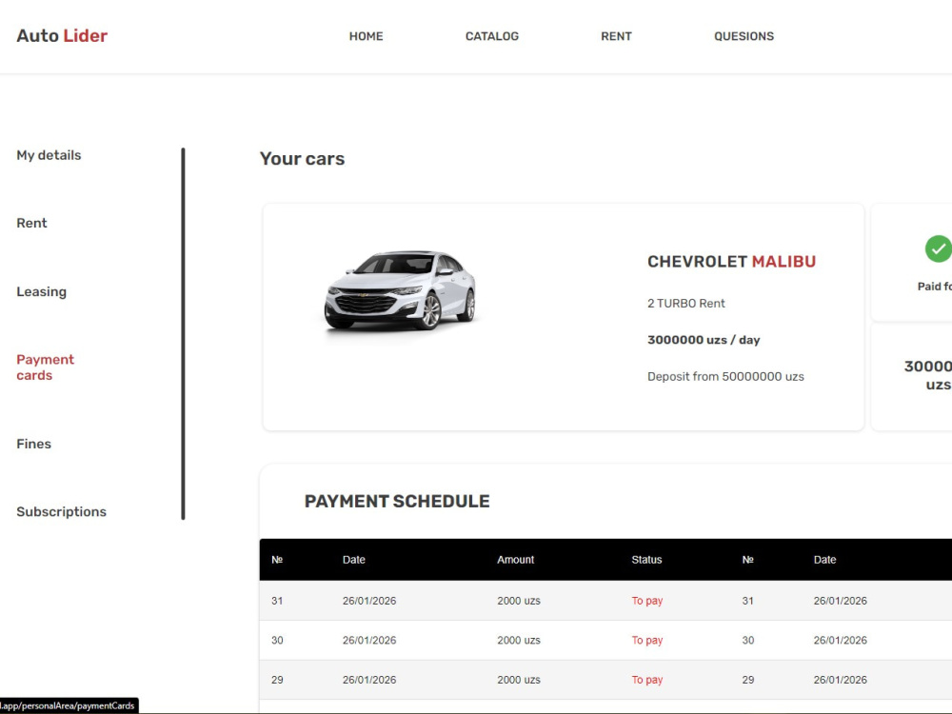Open the Payment cards sidebar section

tap(45, 367)
